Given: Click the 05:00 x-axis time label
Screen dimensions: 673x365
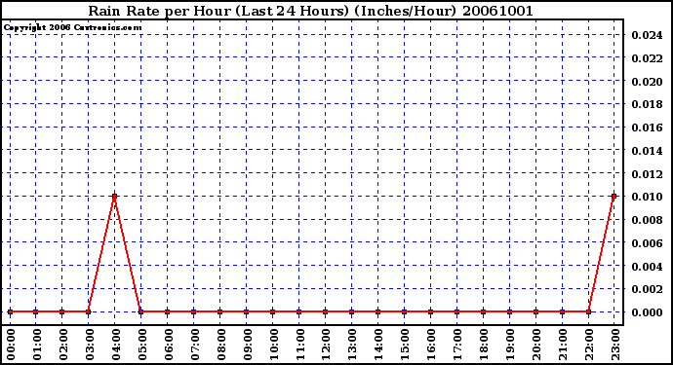Looking at the screenshot, I should 142,345.
